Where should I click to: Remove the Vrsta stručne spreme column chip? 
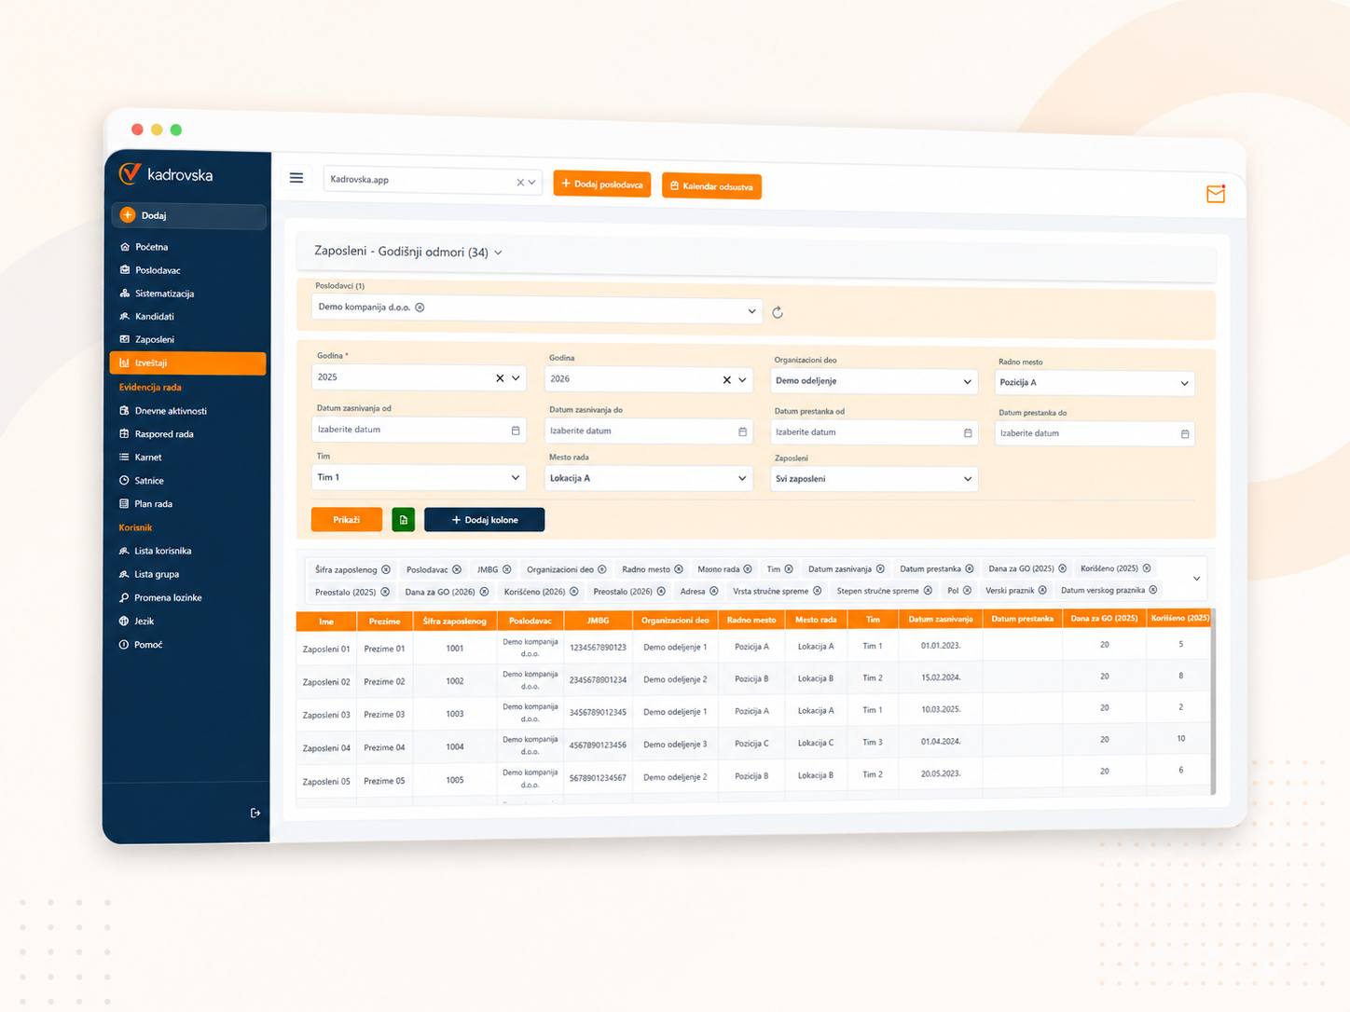pyautogui.click(x=818, y=591)
